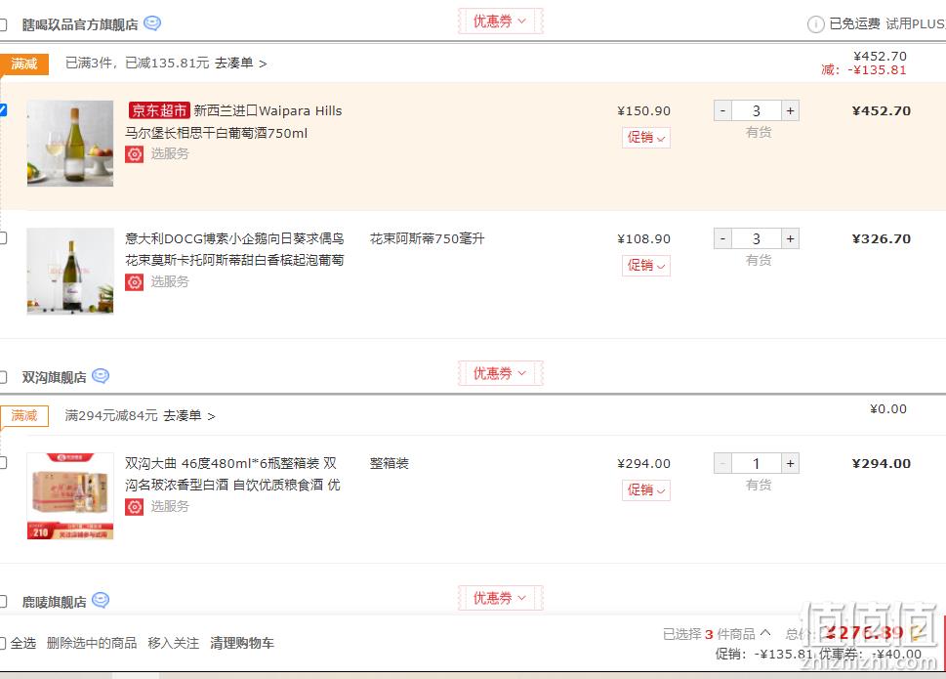Open 意大利DOCG博索 wine product thumbnail
Viewport: 946px width, 679px height.
[x=70, y=271]
